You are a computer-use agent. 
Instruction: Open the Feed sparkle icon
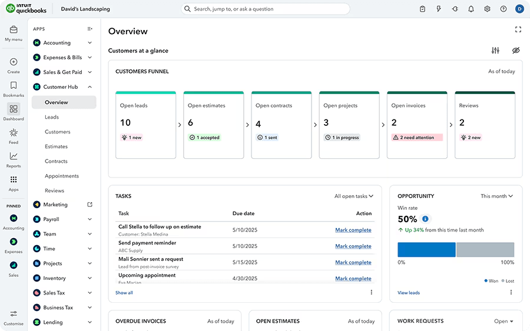point(14,133)
